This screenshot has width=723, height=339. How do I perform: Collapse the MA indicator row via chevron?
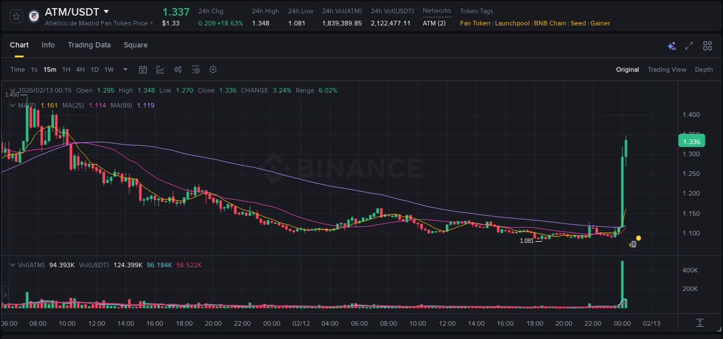13,105
